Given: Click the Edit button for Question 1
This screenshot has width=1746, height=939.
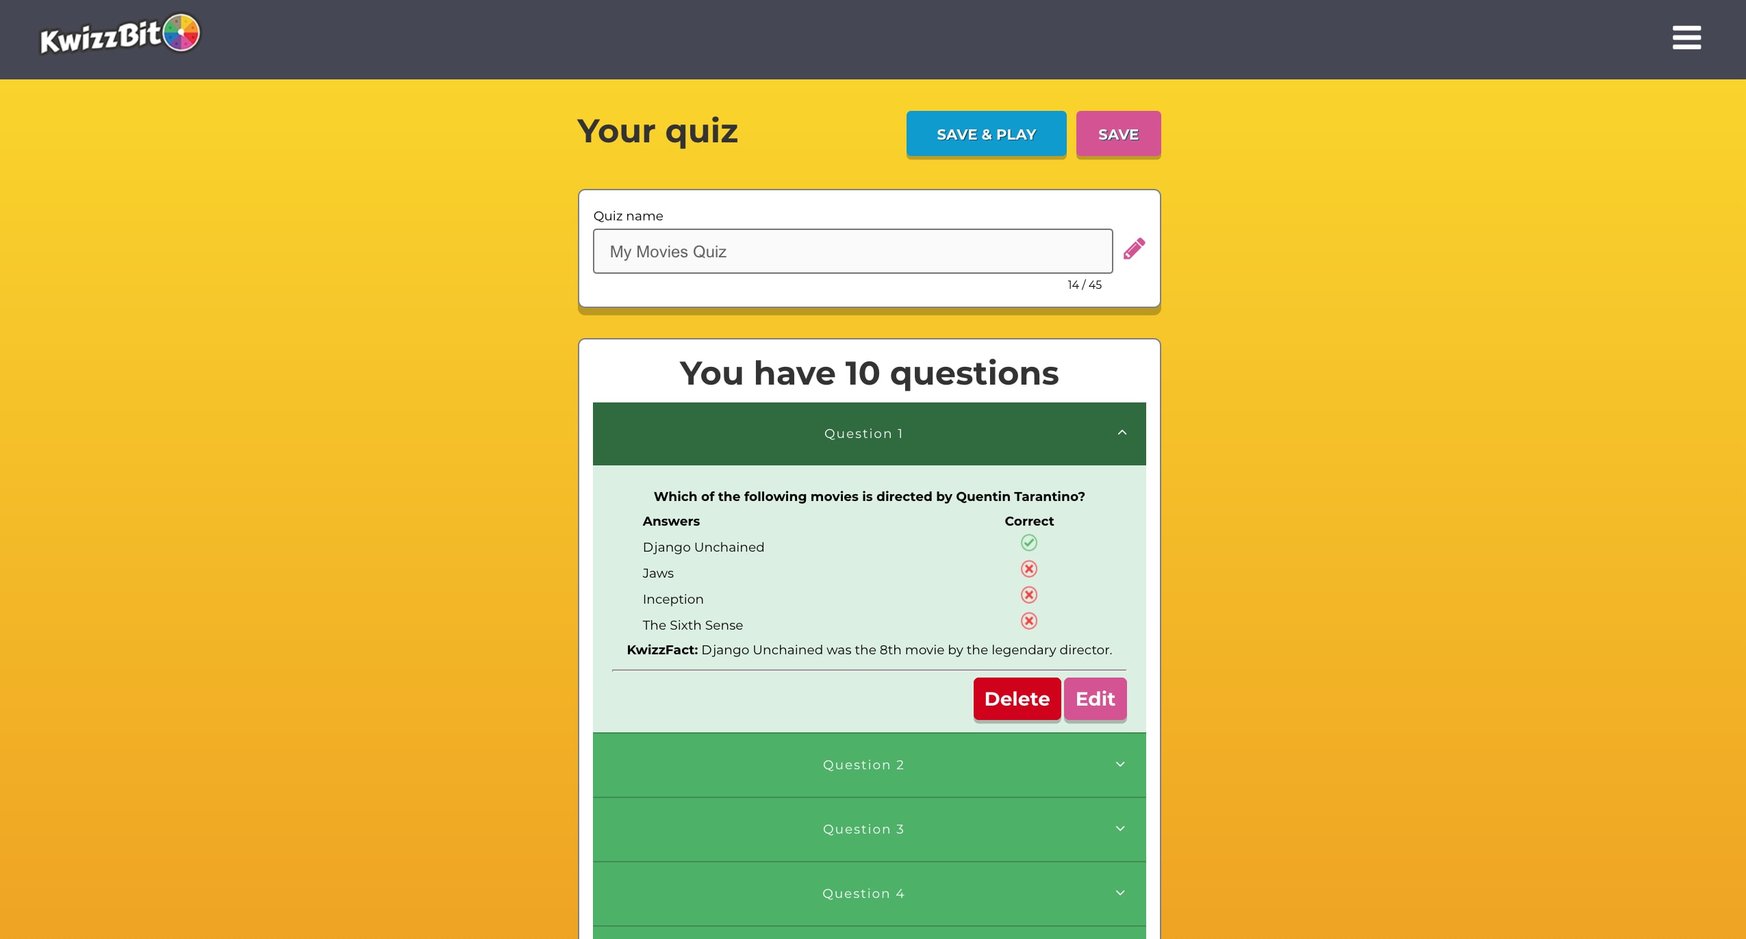Looking at the screenshot, I should point(1095,699).
